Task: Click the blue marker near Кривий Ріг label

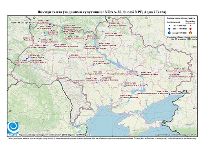Action: click(x=125, y=86)
